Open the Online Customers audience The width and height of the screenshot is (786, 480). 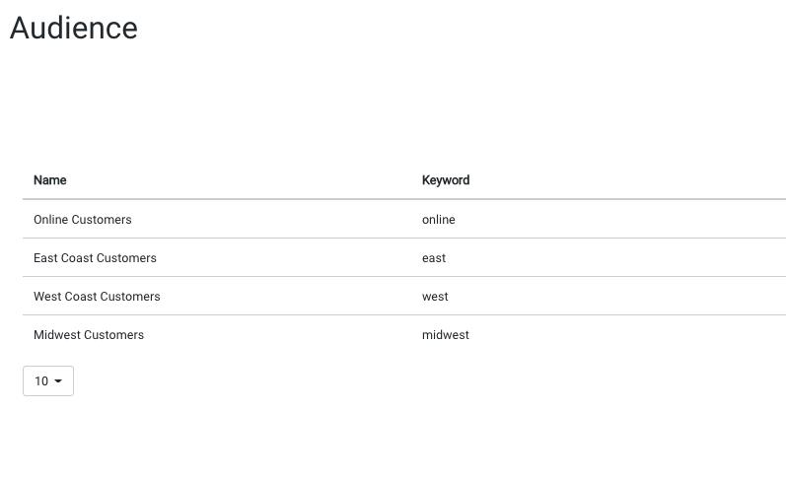click(x=82, y=220)
